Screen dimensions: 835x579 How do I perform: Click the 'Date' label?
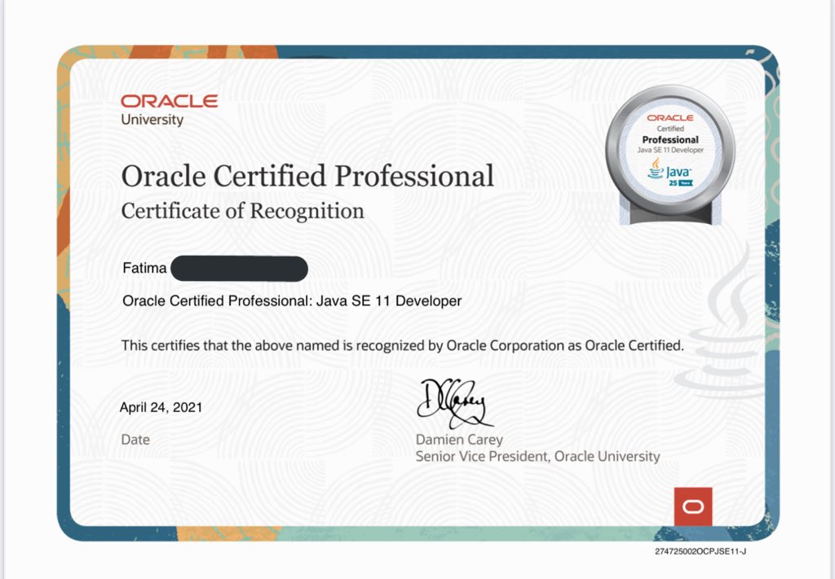click(135, 440)
